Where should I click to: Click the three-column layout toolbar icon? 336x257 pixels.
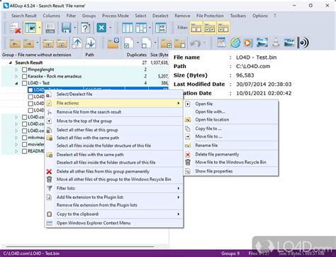(x=128, y=28)
